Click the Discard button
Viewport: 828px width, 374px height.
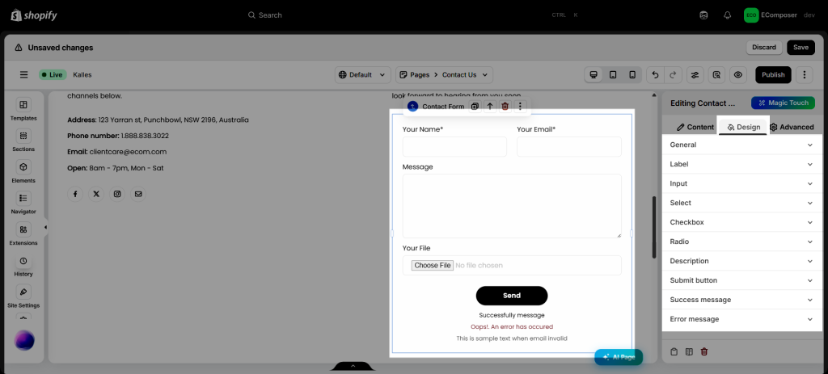click(x=764, y=48)
